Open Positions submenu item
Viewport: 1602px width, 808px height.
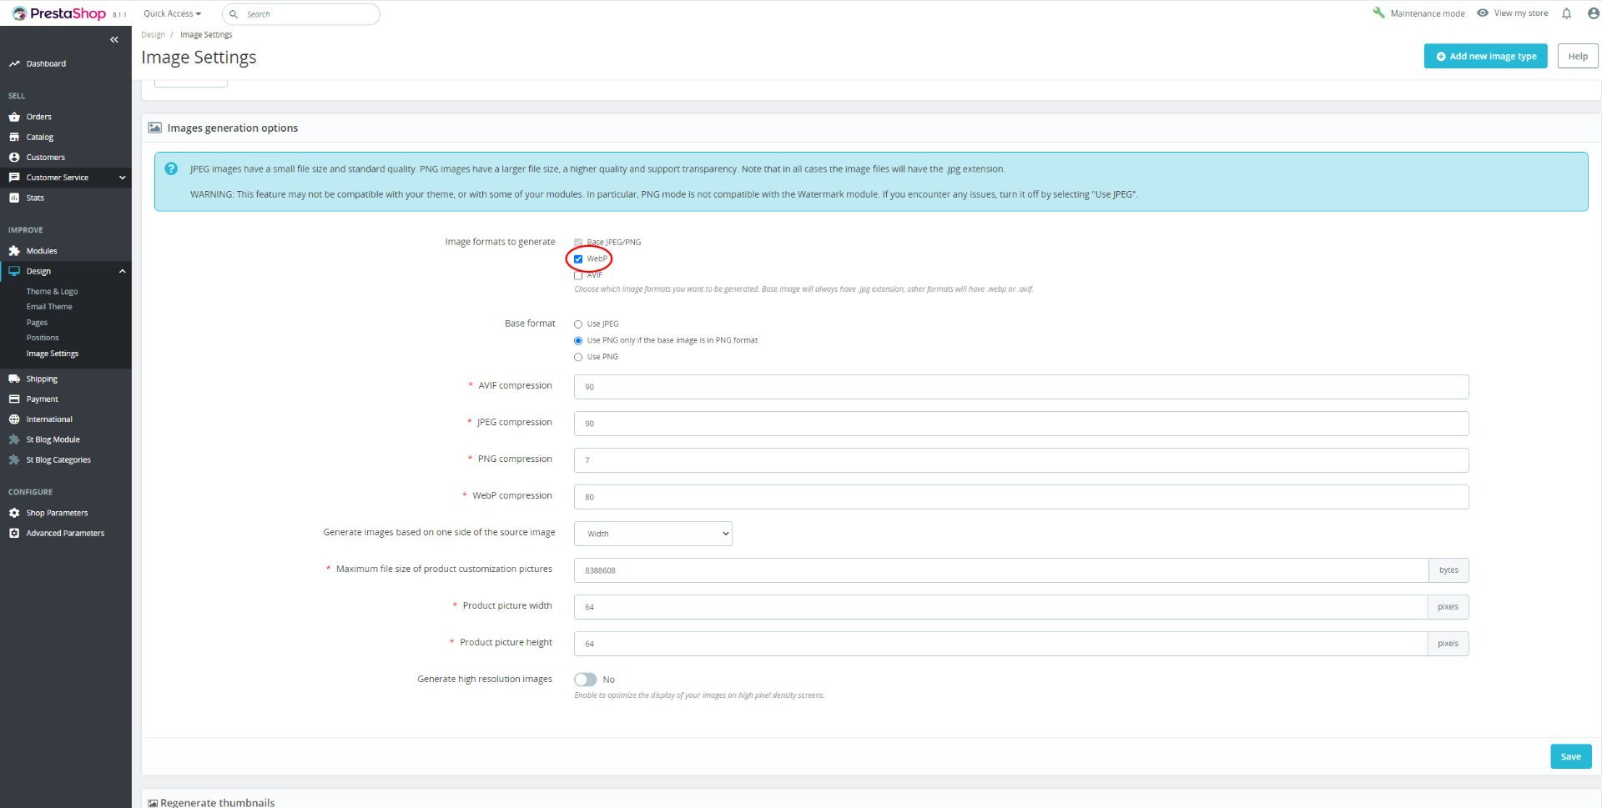43,338
